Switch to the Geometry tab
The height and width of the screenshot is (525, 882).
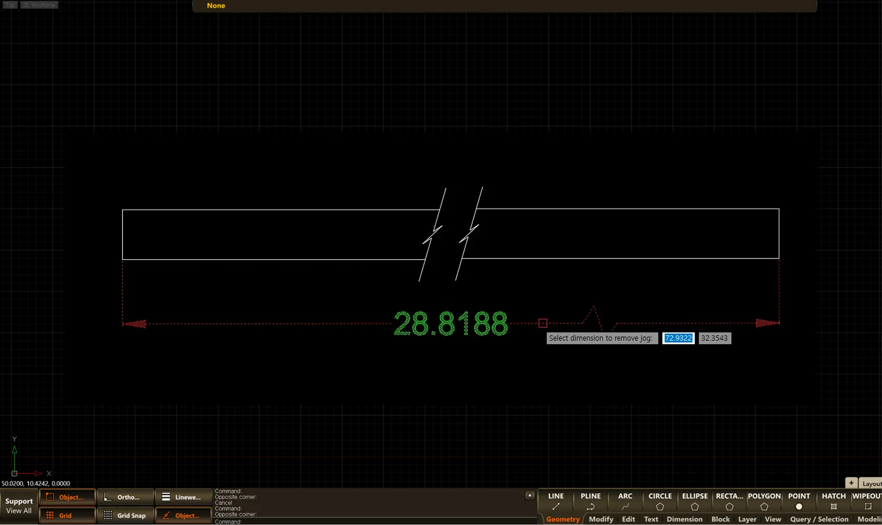[x=563, y=519]
